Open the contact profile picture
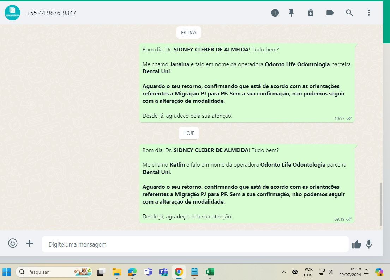 pyautogui.click(x=12, y=13)
